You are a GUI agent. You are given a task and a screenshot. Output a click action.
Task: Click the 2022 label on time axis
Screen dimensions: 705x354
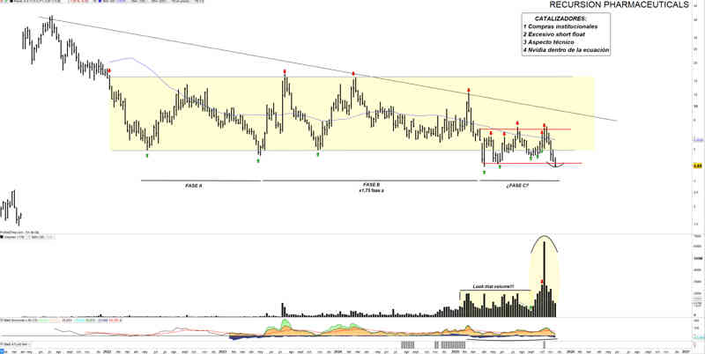[108, 350]
